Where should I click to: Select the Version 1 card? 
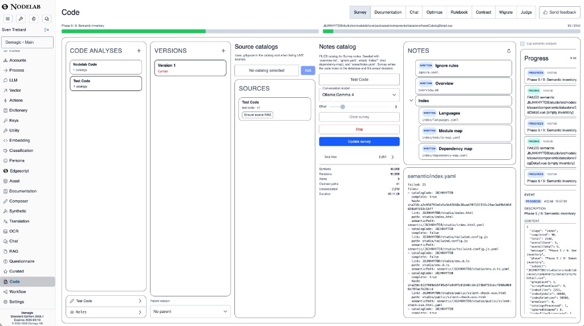click(190, 68)
